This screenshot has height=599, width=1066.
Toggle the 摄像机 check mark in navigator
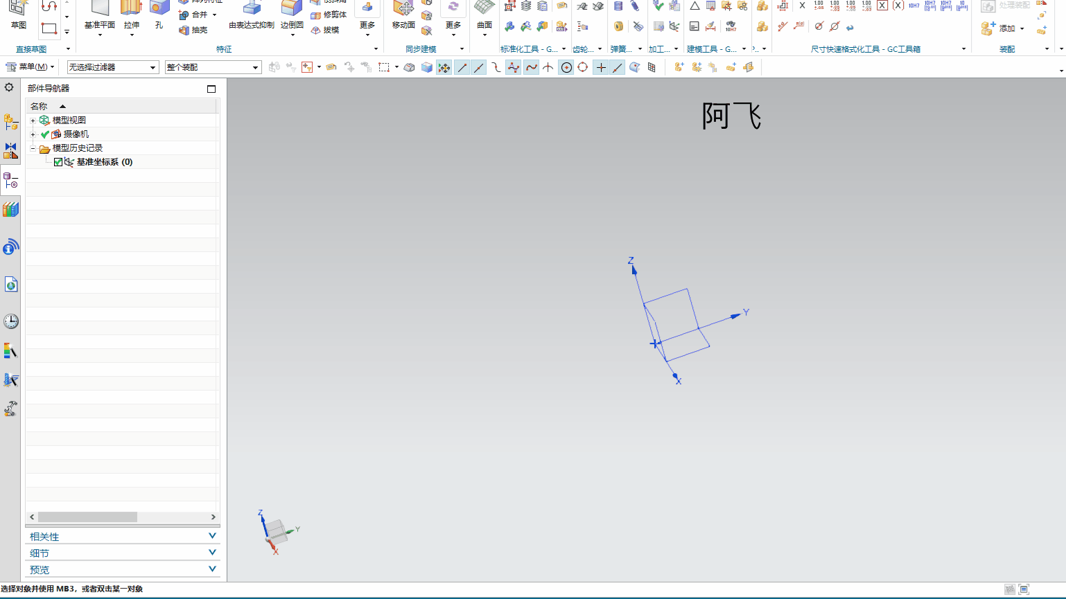(46, 134)
